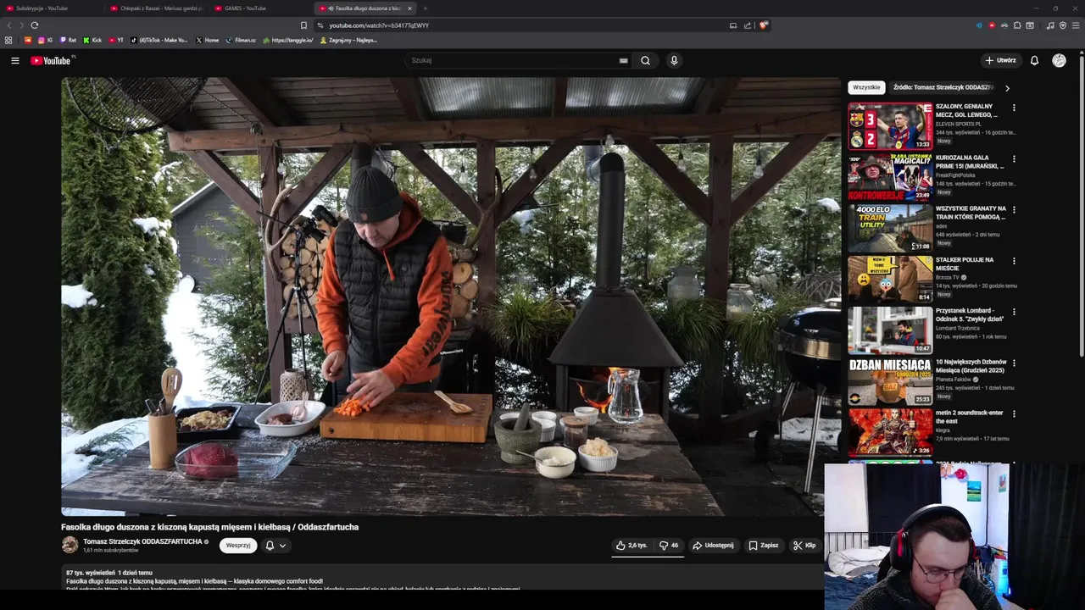
Task: Click the Wesprzyj button
Action: pyautogui.click(x=238, y=546)
